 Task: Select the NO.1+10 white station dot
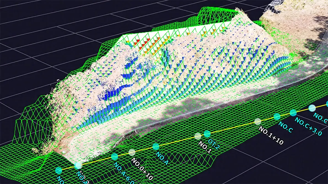click(x=258, y=122)
